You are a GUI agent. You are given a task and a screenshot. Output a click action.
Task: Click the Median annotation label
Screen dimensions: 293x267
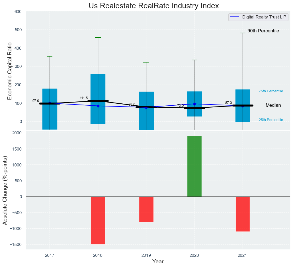[x=273, y=105]
